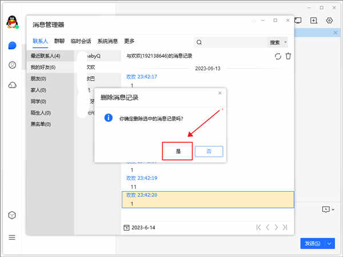This screenshot has height=257, width=343.
Task: Minimize the 消息管理器 window
Action: point(263,21)
